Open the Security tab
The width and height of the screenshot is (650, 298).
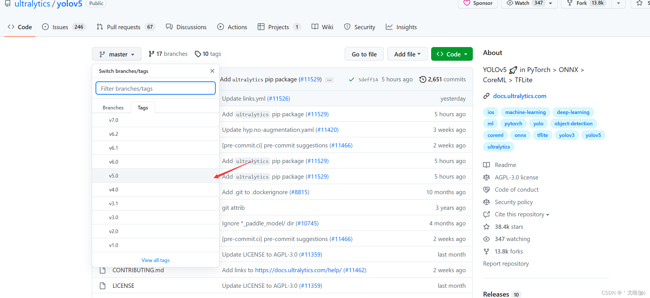coord(360,27)
